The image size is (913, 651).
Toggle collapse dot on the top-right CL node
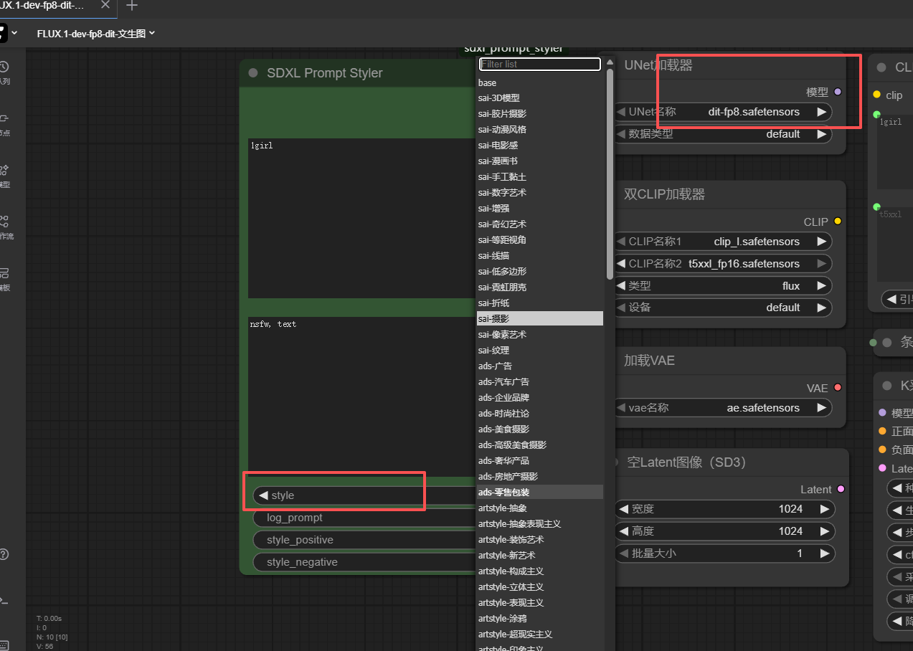[881, 67]
